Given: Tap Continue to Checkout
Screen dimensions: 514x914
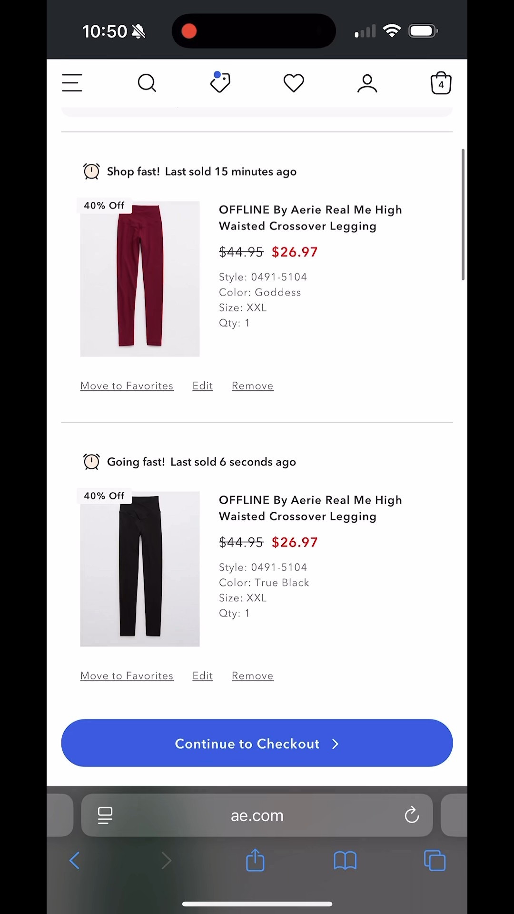Looking at the screenshot, I should [x=257, y=744].
